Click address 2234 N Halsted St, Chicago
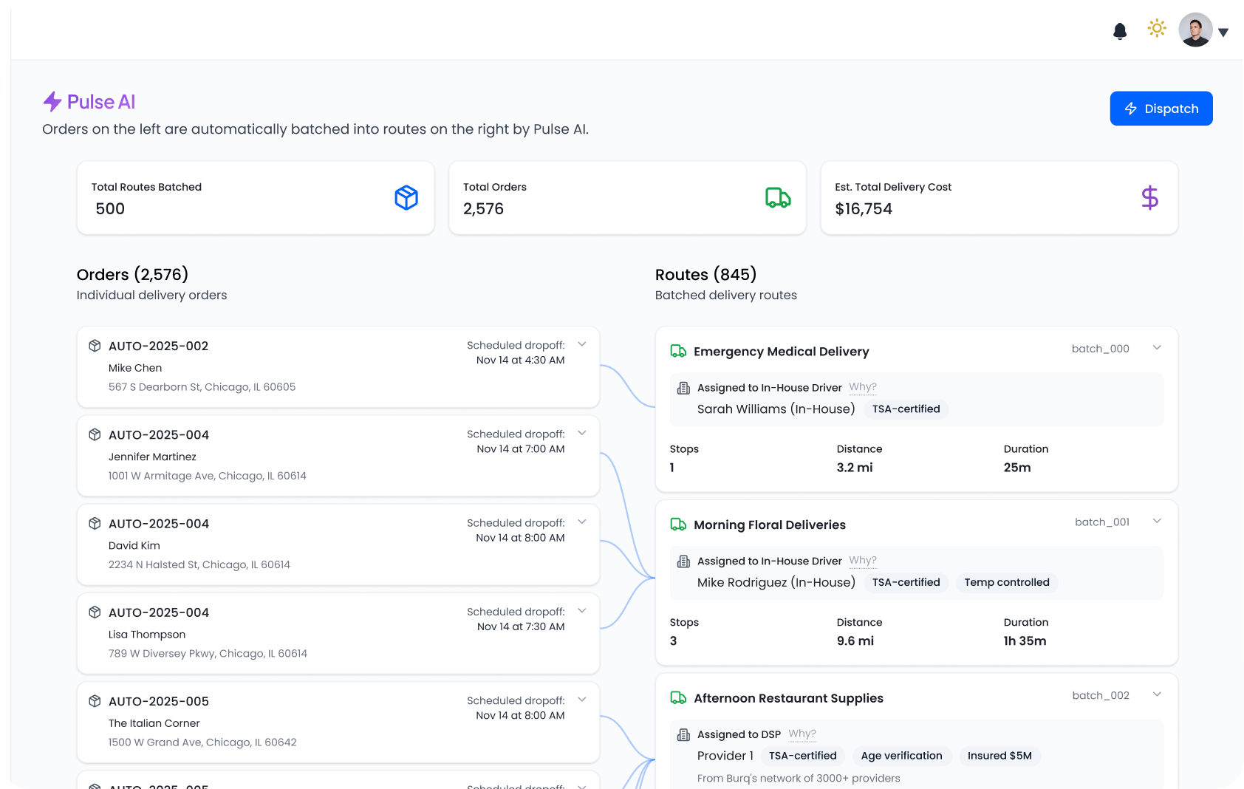The image size is (1244, 789). click(199, 564)
